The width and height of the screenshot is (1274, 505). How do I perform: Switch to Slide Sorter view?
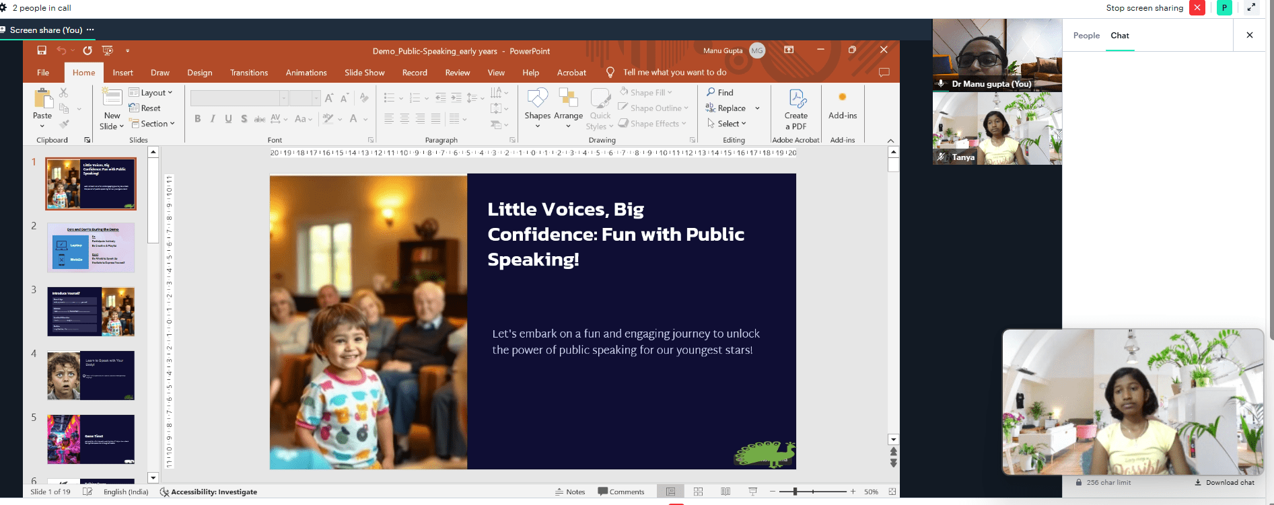[x=698, y=492]
